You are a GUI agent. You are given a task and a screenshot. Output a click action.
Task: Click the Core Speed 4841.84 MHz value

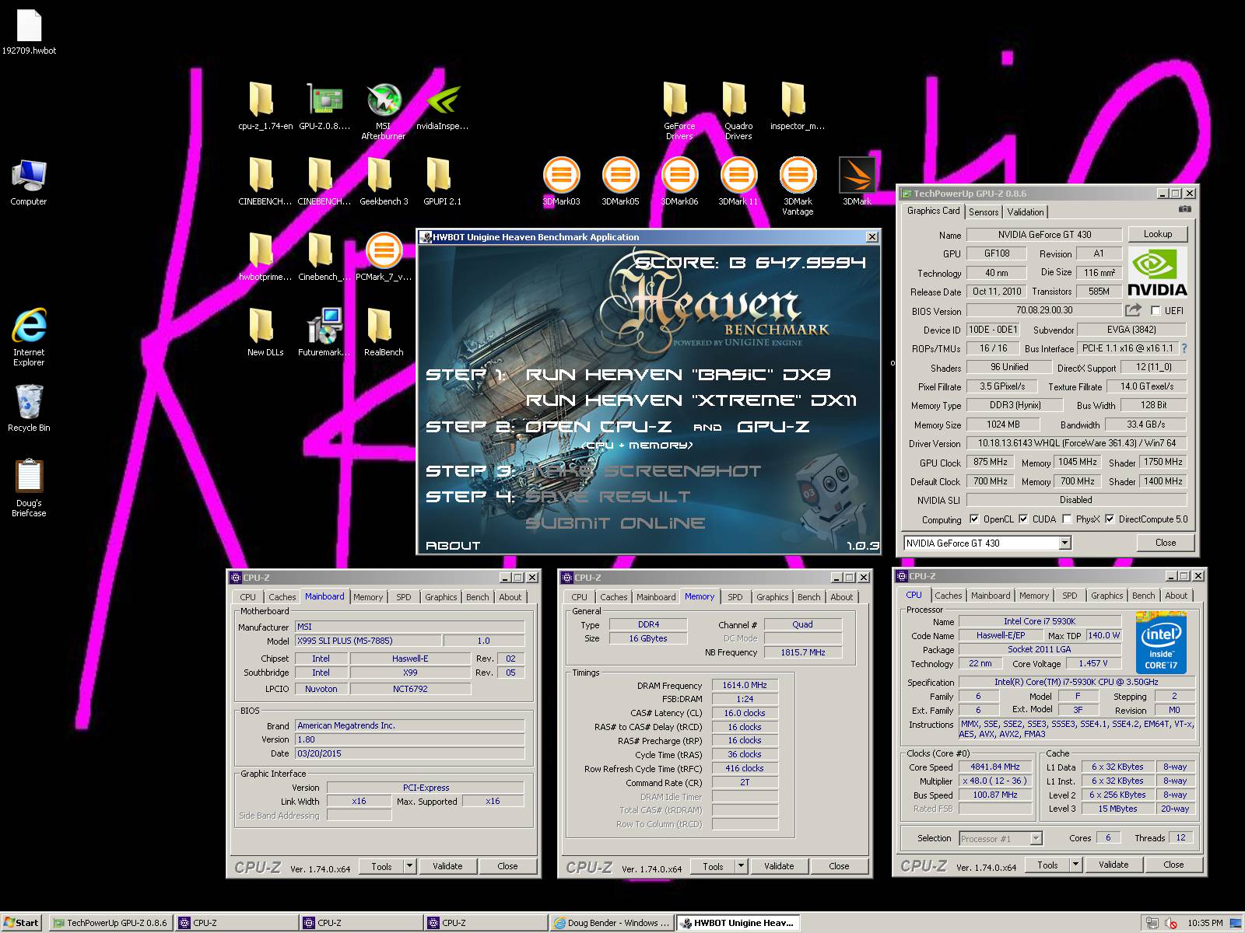click(x=994, y=767)
